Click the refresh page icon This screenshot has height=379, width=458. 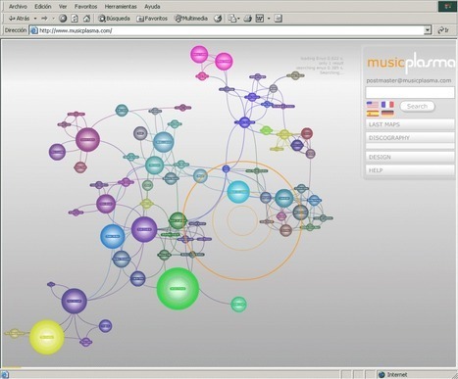75,19
